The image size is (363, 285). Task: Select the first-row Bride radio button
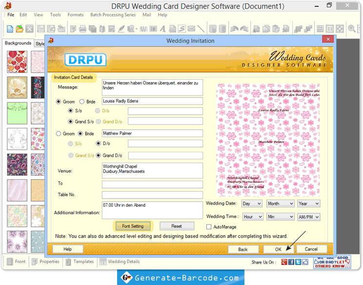pyautogui.click(x=81, y=102)
